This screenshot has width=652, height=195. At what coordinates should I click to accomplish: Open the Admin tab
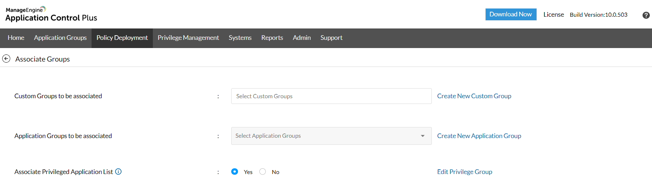[301, 38]
